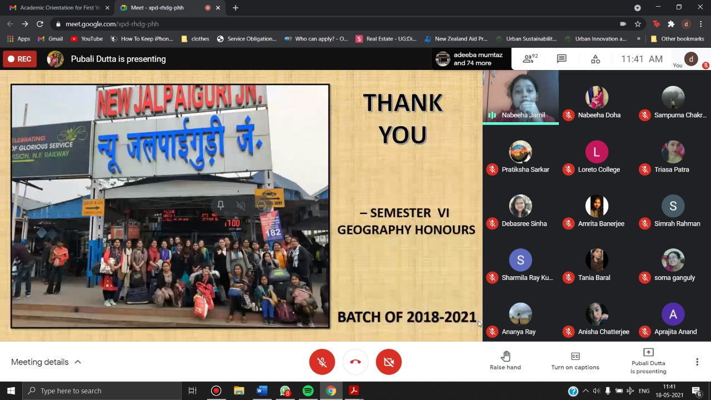
Task: Click the Windows taskbar search box
Action: tap(103, 391)
